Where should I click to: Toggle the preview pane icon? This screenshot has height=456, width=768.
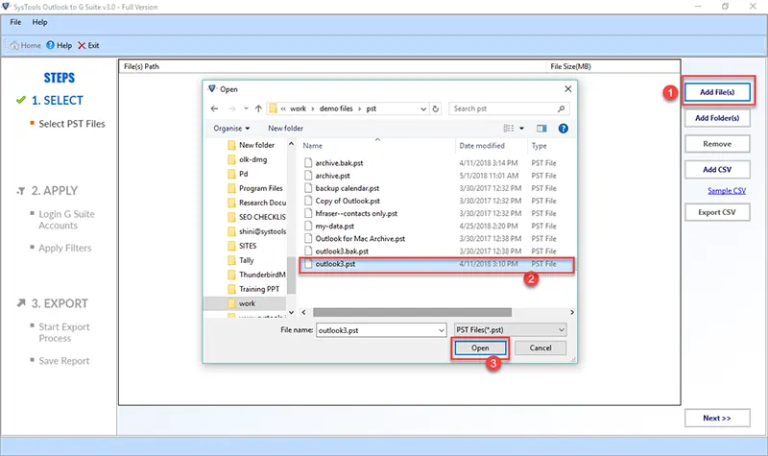(x=541, y=129)
